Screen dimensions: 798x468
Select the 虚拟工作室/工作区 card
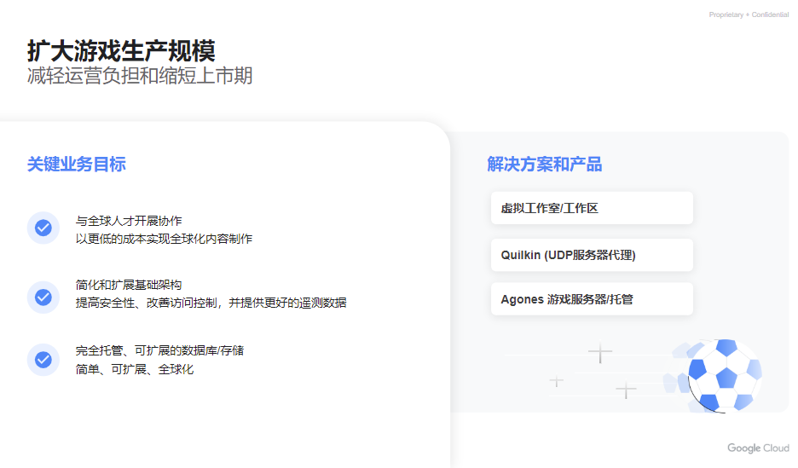point(592,208)
